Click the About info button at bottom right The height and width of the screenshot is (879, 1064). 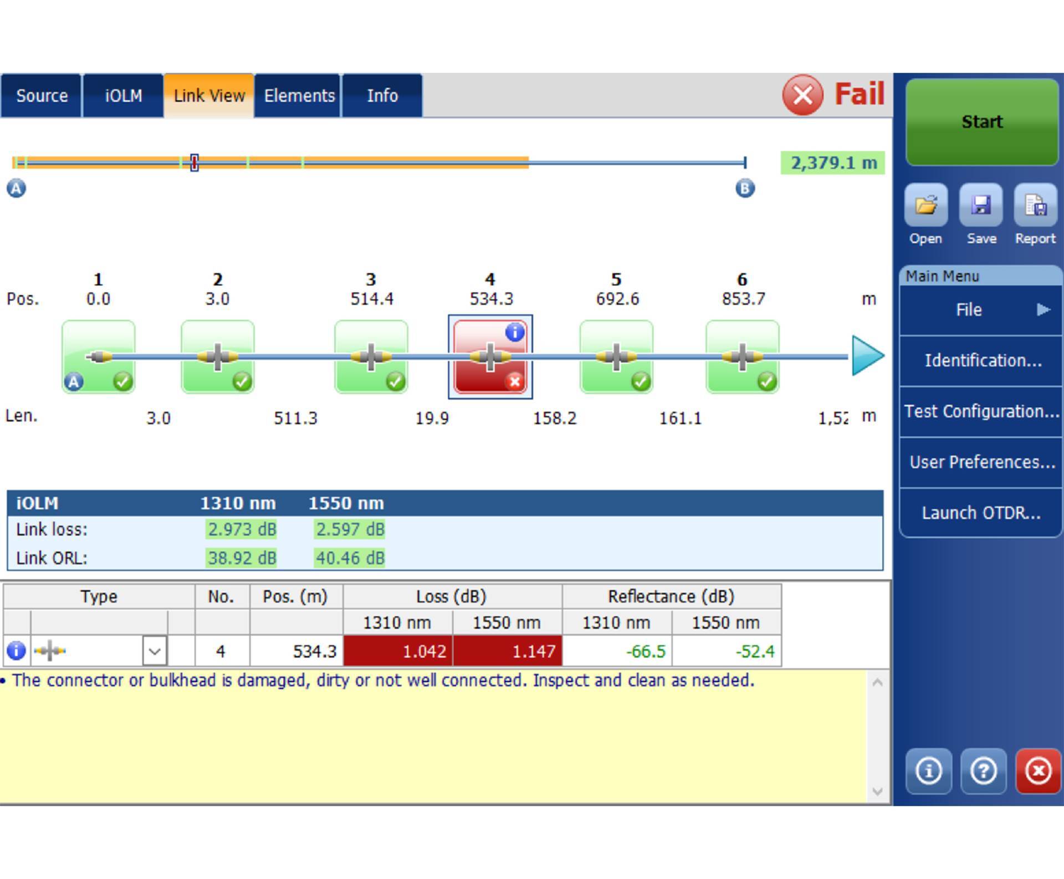928,771
